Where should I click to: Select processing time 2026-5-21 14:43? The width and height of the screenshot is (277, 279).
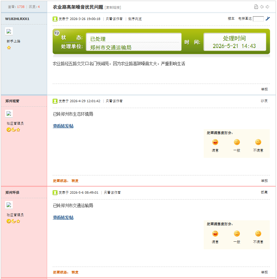pyautogui.click(x=234, y=46)
